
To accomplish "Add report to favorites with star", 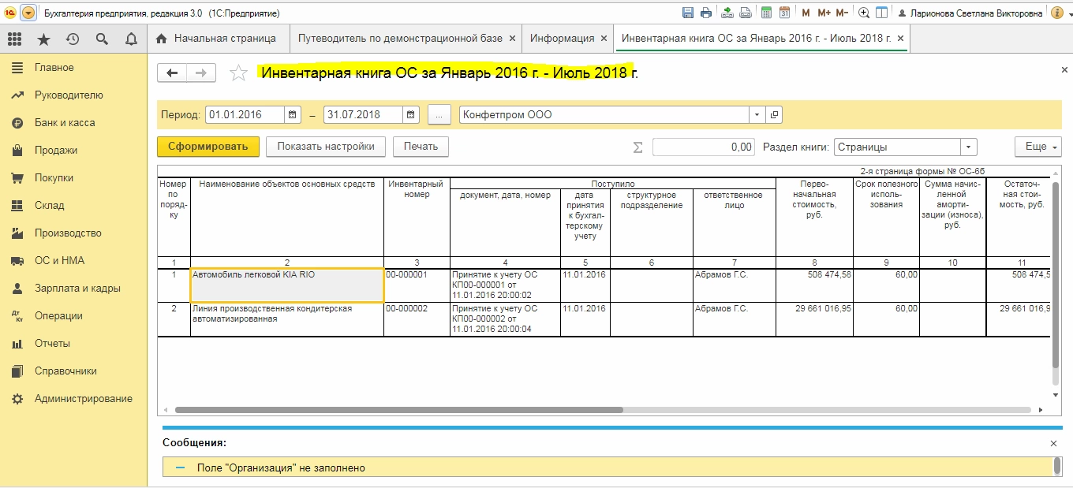I will pos(237,73).
